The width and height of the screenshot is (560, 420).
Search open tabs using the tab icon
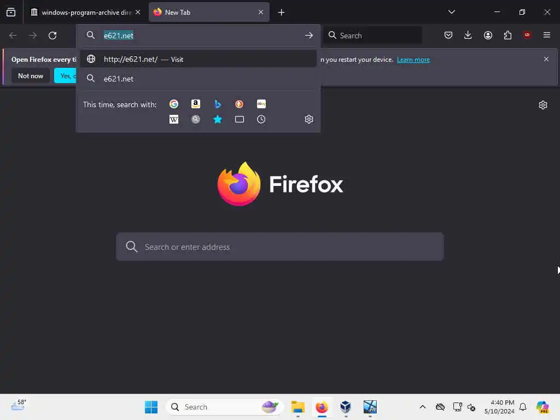(240, 119)
